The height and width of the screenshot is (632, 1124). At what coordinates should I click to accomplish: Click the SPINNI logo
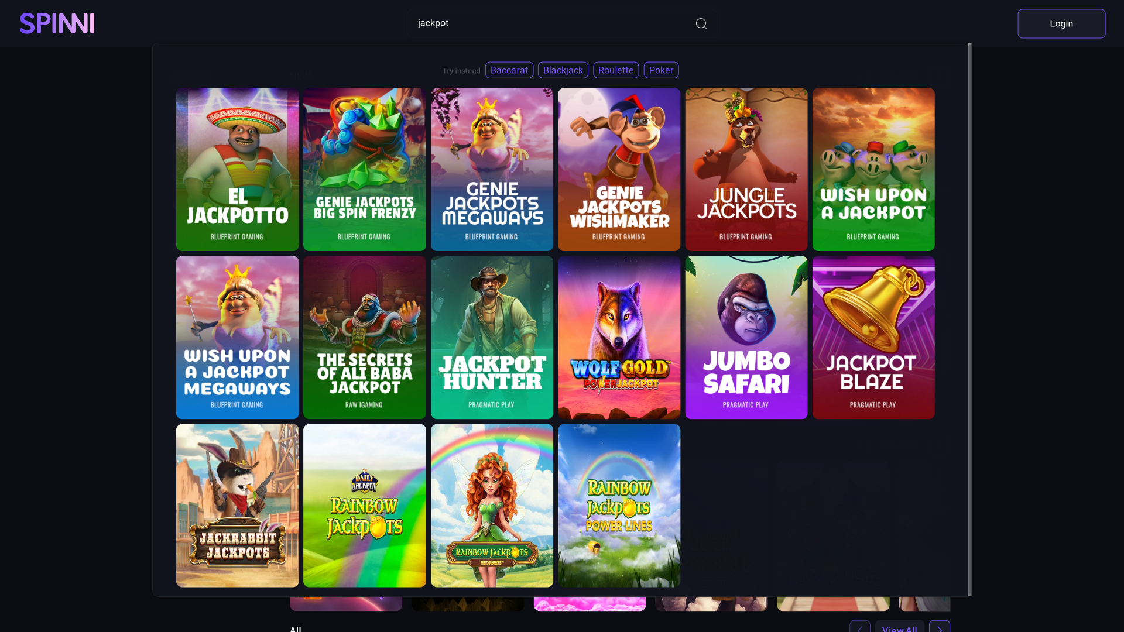[56, 23]
